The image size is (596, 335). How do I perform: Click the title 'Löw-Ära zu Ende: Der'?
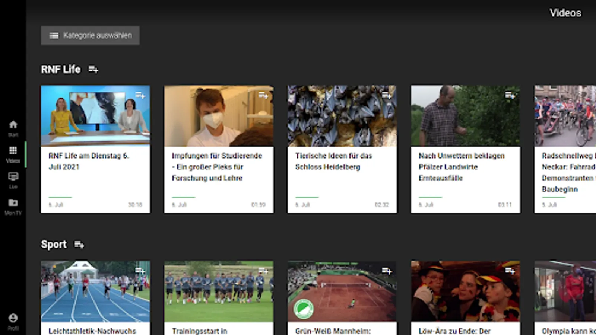pyautogui.click(x=454, y=331)
